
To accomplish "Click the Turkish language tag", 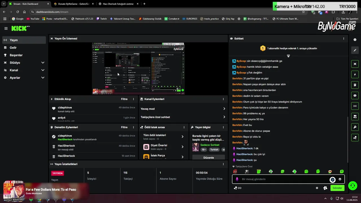I will [x=214, y=150].
